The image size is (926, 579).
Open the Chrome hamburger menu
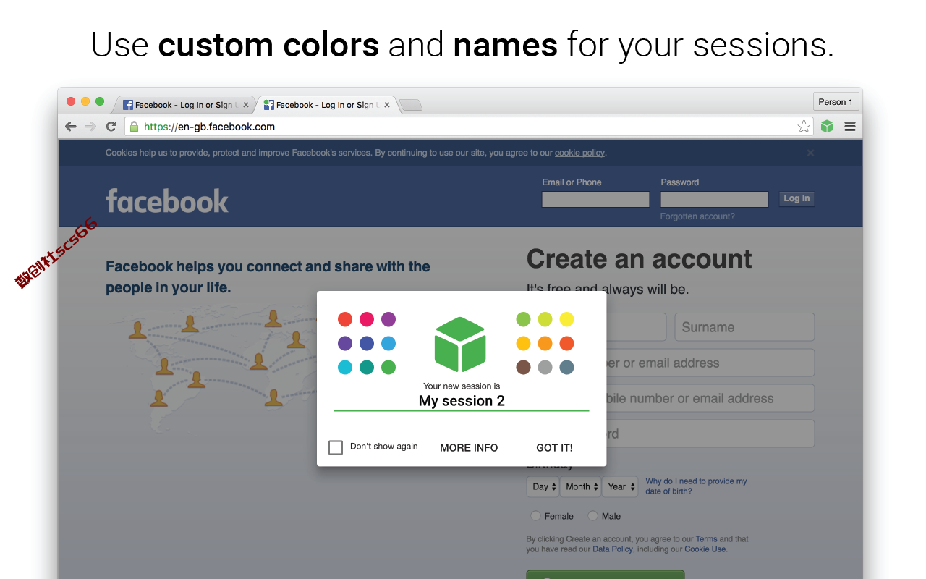850,127
